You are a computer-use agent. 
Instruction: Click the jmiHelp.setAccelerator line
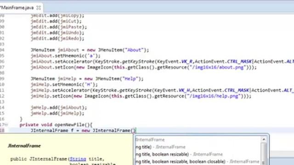point(162,90)
